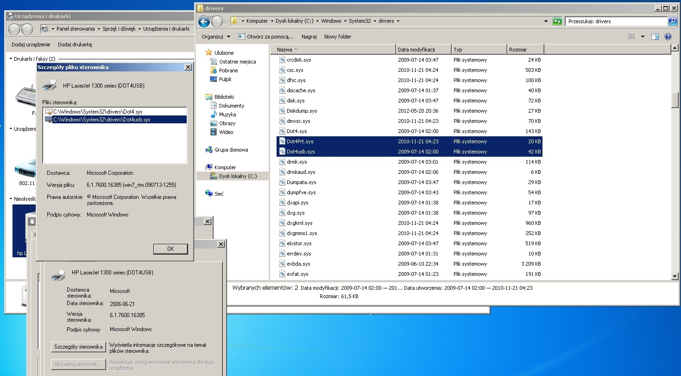Toggle the preview pane icon
Viewport: 681px width, 376px height.
tap(655, 37)
